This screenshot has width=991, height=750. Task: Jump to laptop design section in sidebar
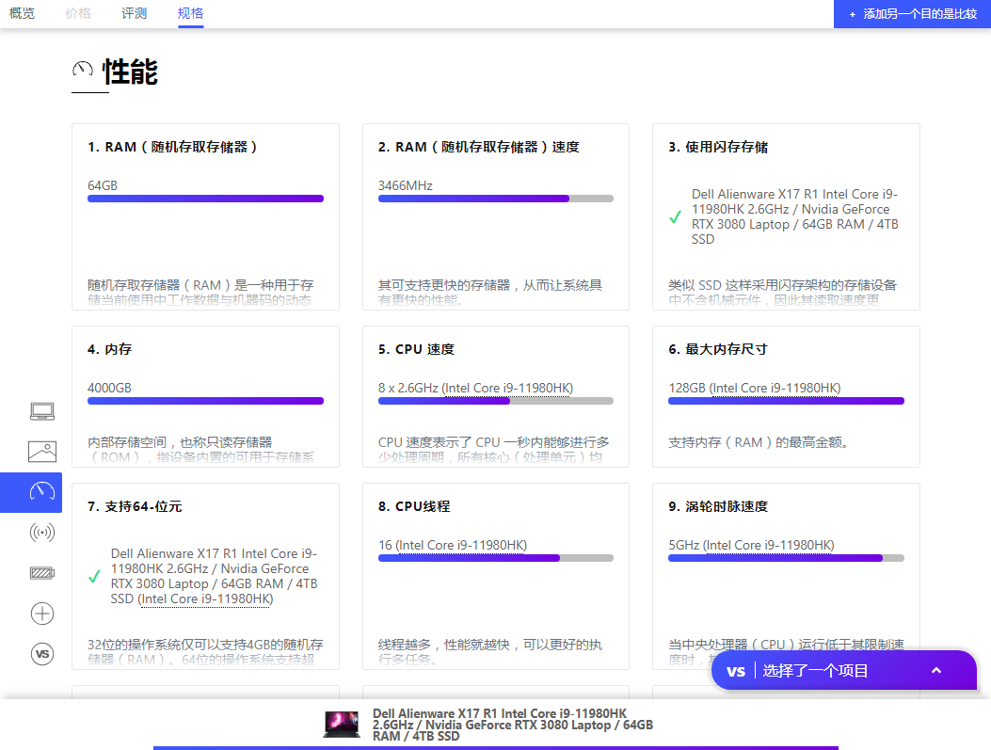tap(42, 411)
